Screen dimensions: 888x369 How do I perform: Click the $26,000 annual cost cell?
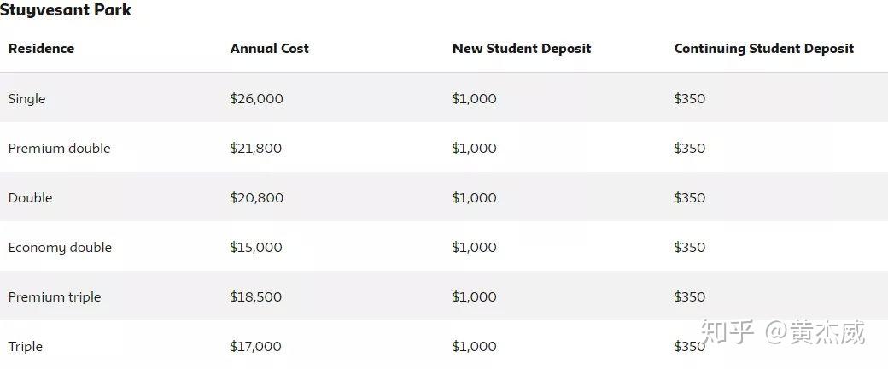(x=256, y=98)
